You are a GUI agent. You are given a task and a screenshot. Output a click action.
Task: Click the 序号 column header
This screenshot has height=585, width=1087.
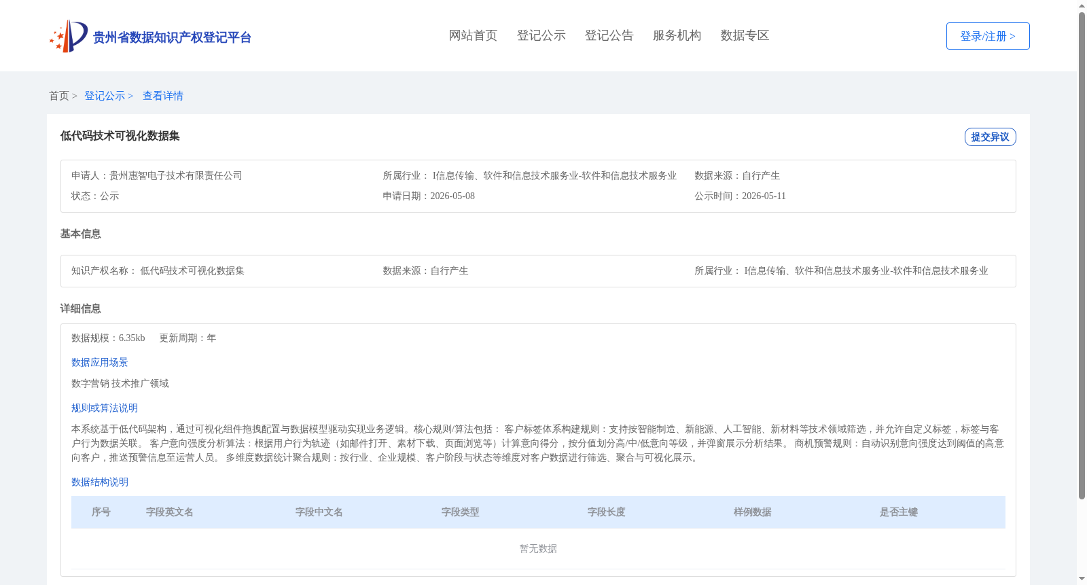click(101, 512)
